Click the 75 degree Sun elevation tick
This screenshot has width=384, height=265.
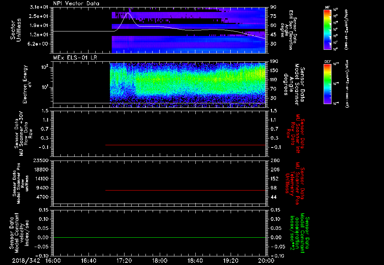click(273, 16)
